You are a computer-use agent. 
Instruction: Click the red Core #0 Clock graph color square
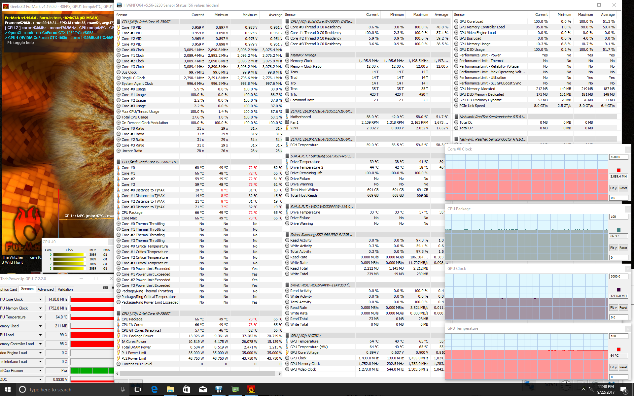click(x=618, y=170)
